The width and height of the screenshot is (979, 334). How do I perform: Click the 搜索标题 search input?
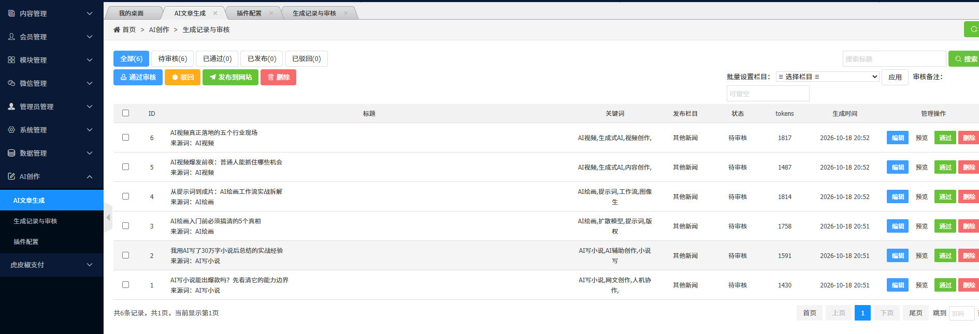(894, 59)
